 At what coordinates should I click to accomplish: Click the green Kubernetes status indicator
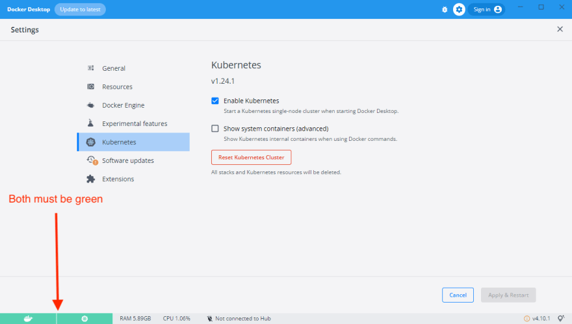[84, 319]
